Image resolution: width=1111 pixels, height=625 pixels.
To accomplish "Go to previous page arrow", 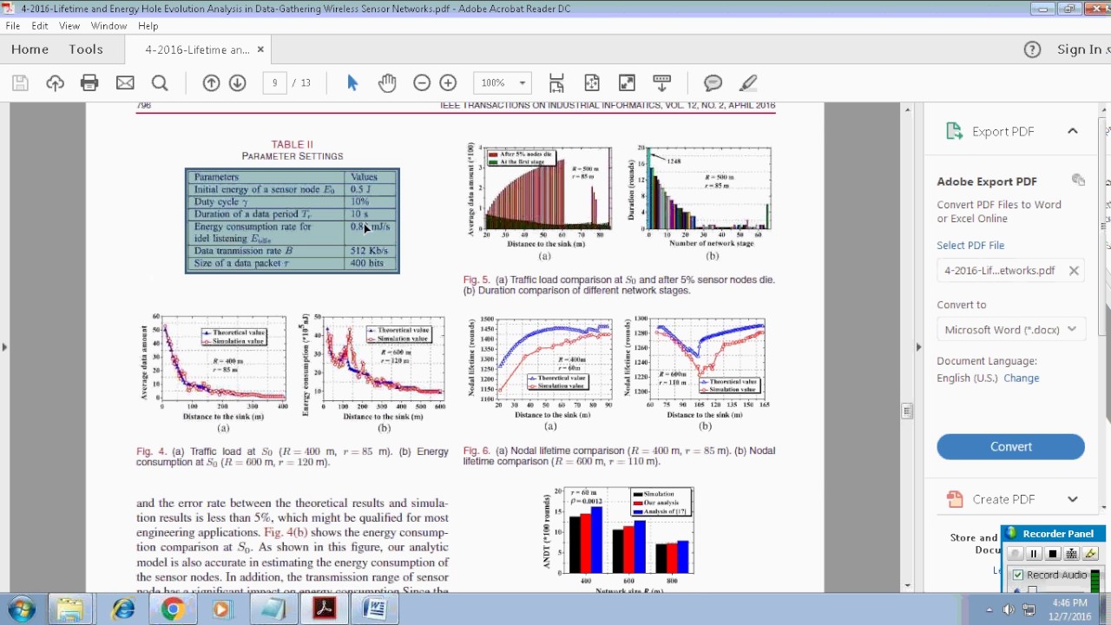I will tap(211, 82).
